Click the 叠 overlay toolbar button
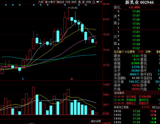Viewport: 160px width, 124px height. coord(80,2)
